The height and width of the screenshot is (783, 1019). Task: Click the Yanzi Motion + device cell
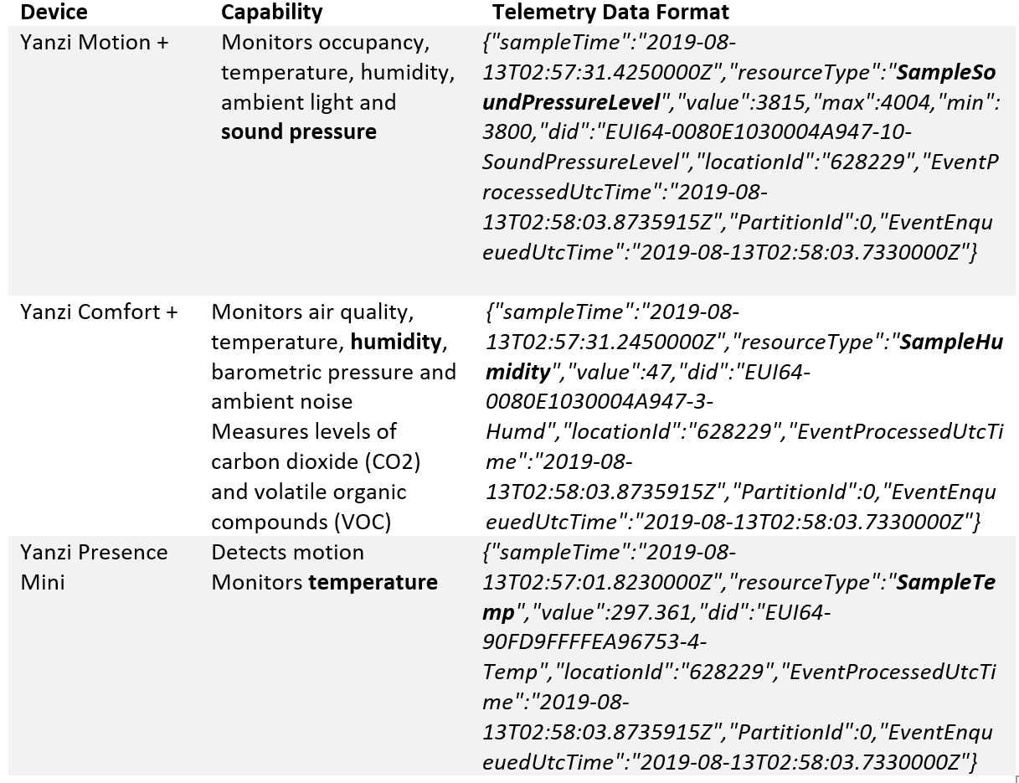(x=94, y=43)
